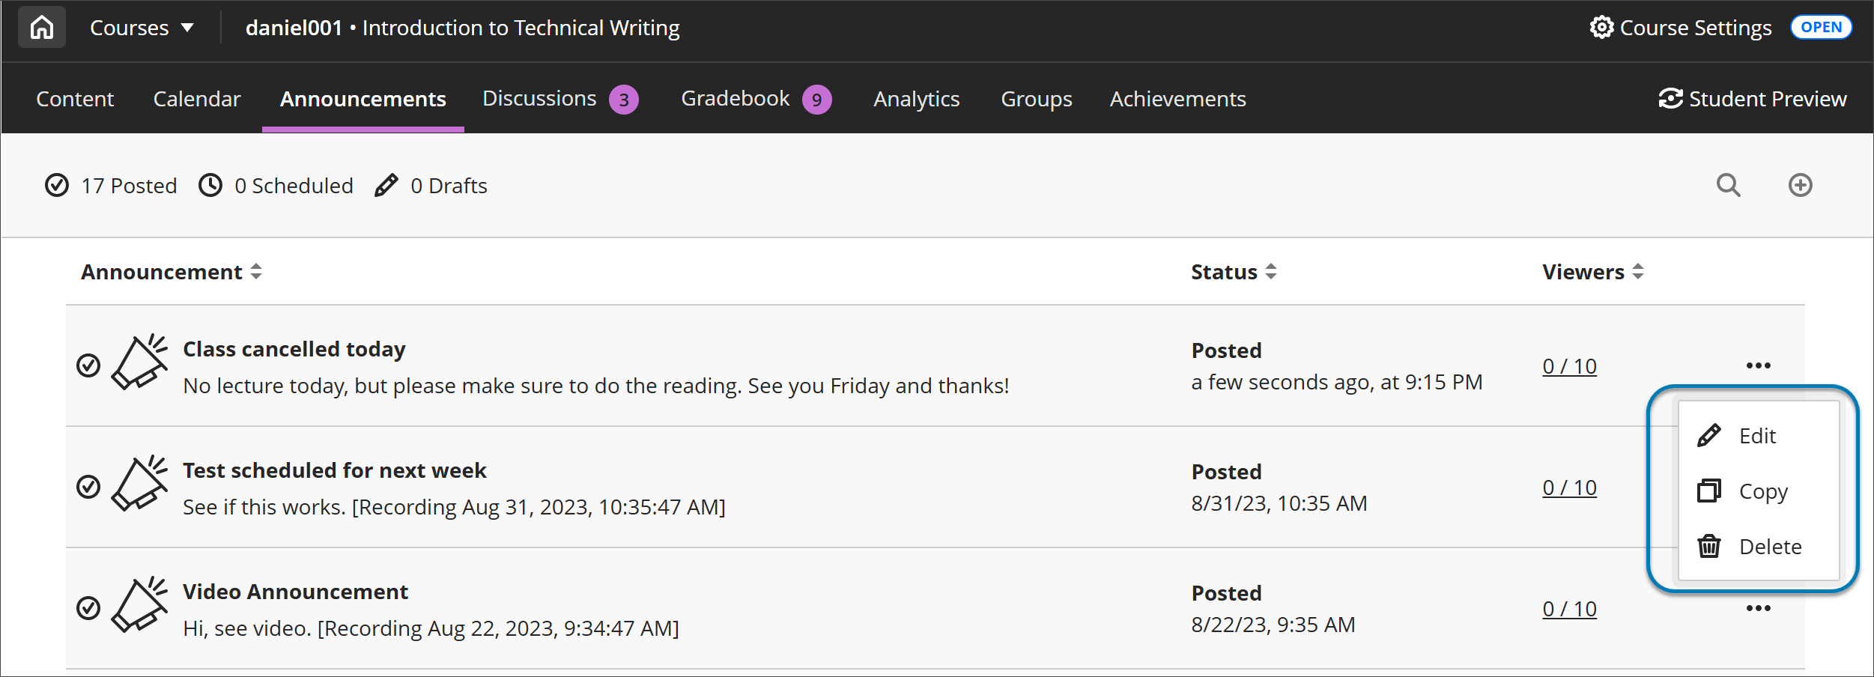The width and height of the screenshot is (1874, 677).
Task: Click the clock Scheduled filter icon
Action: tap(210, 185)
